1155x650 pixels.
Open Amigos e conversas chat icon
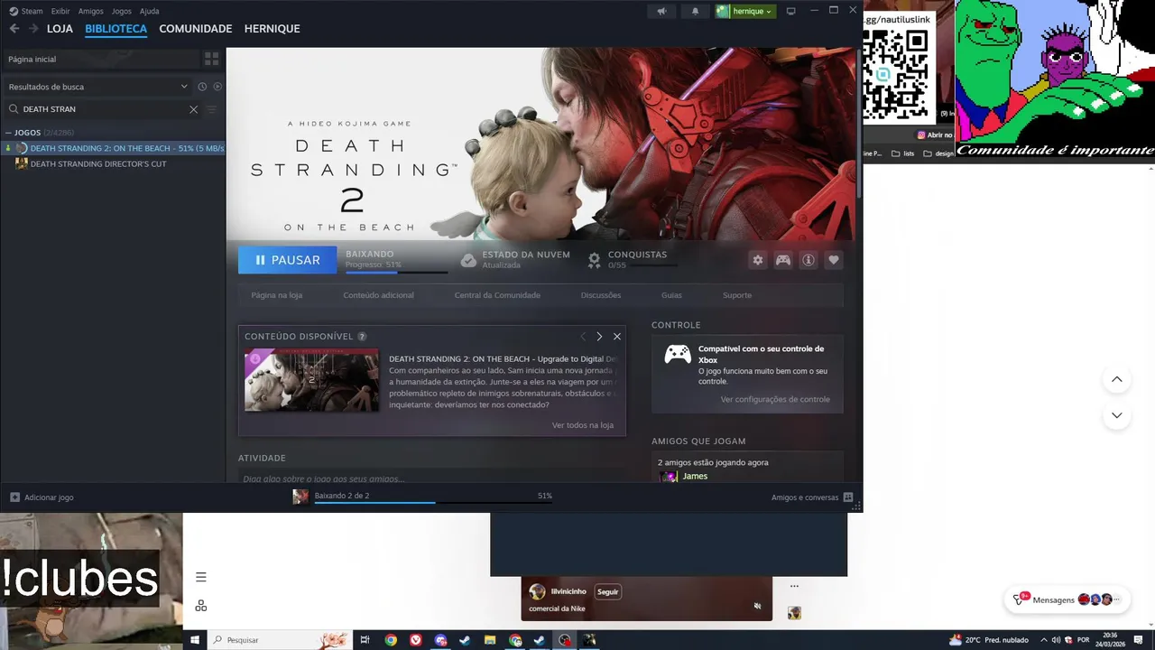coord(848,497)
